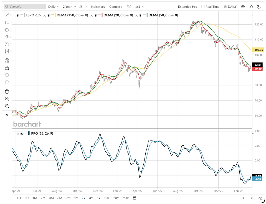Expand the bar chart type dropdown
Screen dimensions: 266x204
pyautogui.click(x=83, y=7)
